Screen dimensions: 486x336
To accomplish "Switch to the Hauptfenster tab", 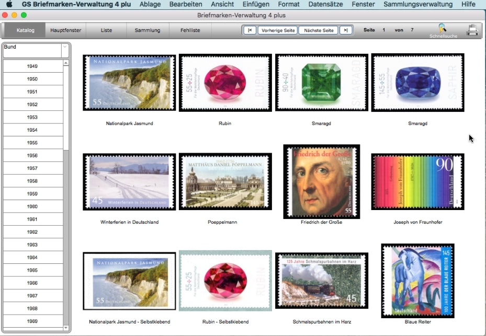I will pyautogui.click(x=65, y=30).
